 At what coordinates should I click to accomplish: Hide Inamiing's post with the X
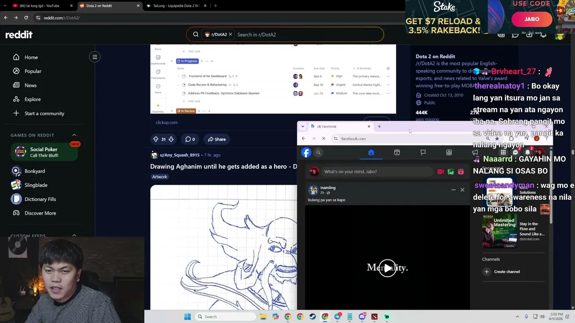[462, 190]
